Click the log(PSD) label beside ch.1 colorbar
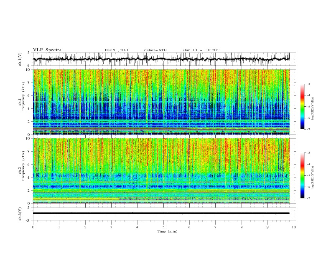 pyautogui.click(x=313, y=109)
